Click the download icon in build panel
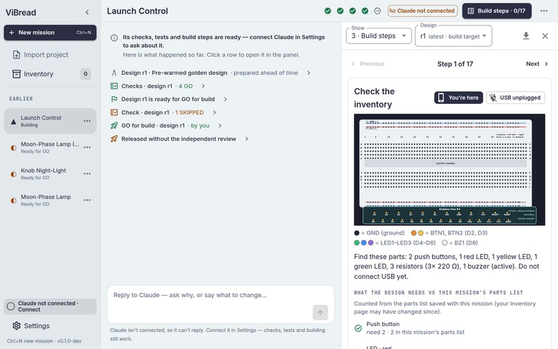This screenshot has width=558, height=349. tap(526, 35)
